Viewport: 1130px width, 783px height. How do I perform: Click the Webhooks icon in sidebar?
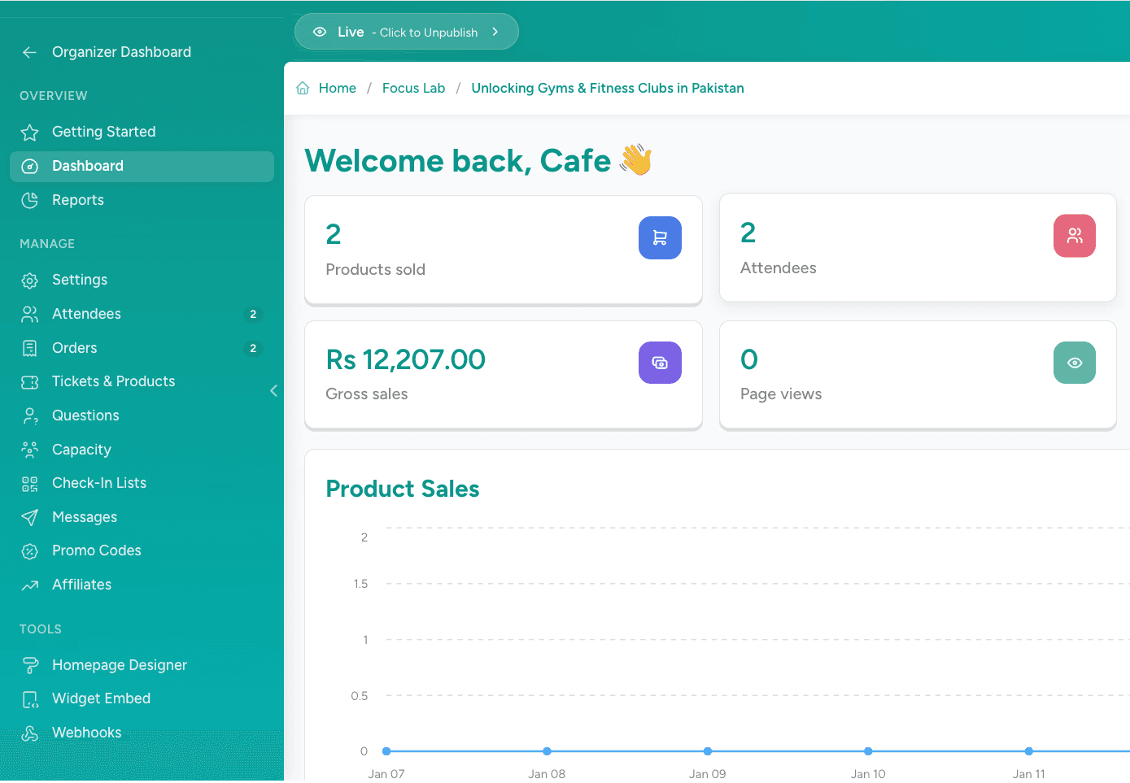tap(30, 733)
